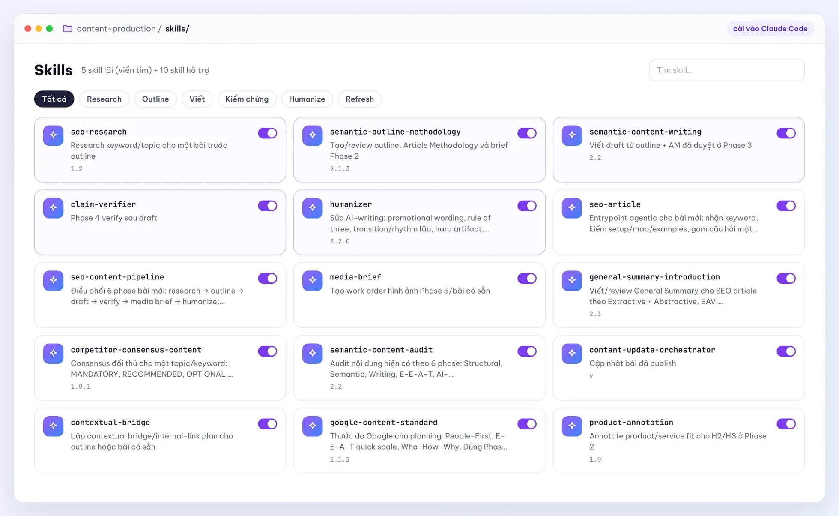Disable the media-brief toggle

(x=527, y=279)
